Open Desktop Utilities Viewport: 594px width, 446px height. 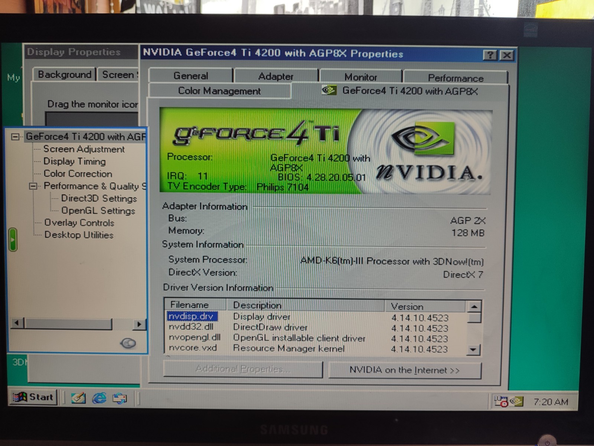tap(79, 235)
